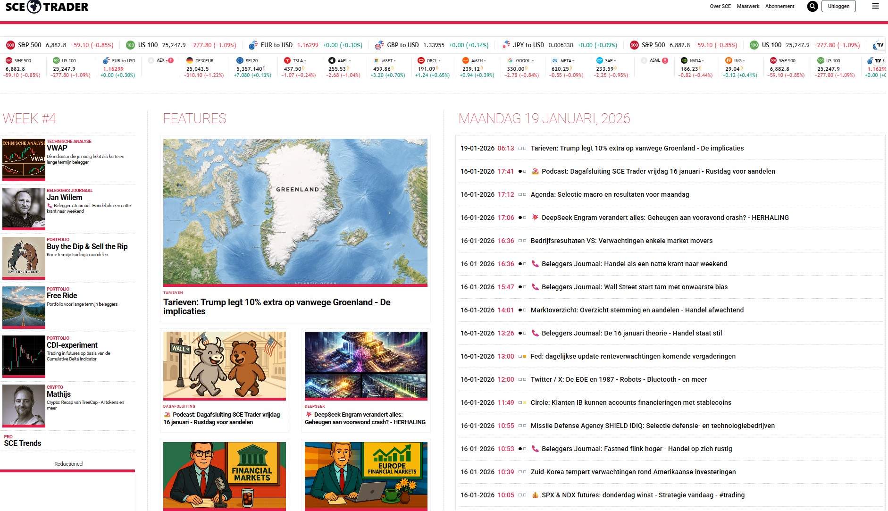The width and height of the screenshot is (888, 511).
Task: Click phone icon in the 15:47 Wall Street row
Action: pyautogui.click(x=535, y=287)
